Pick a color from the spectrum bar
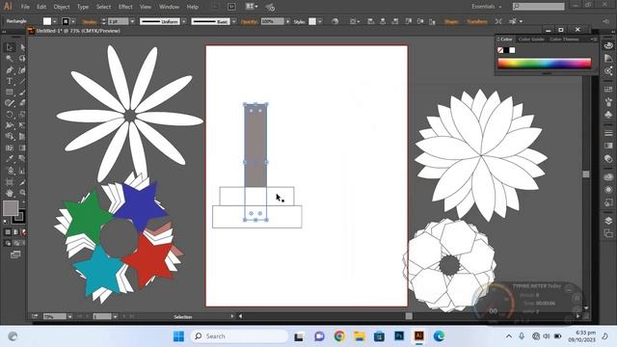Image resolution: width=617 pixels, height=347 pixels. tap(544, 64)
